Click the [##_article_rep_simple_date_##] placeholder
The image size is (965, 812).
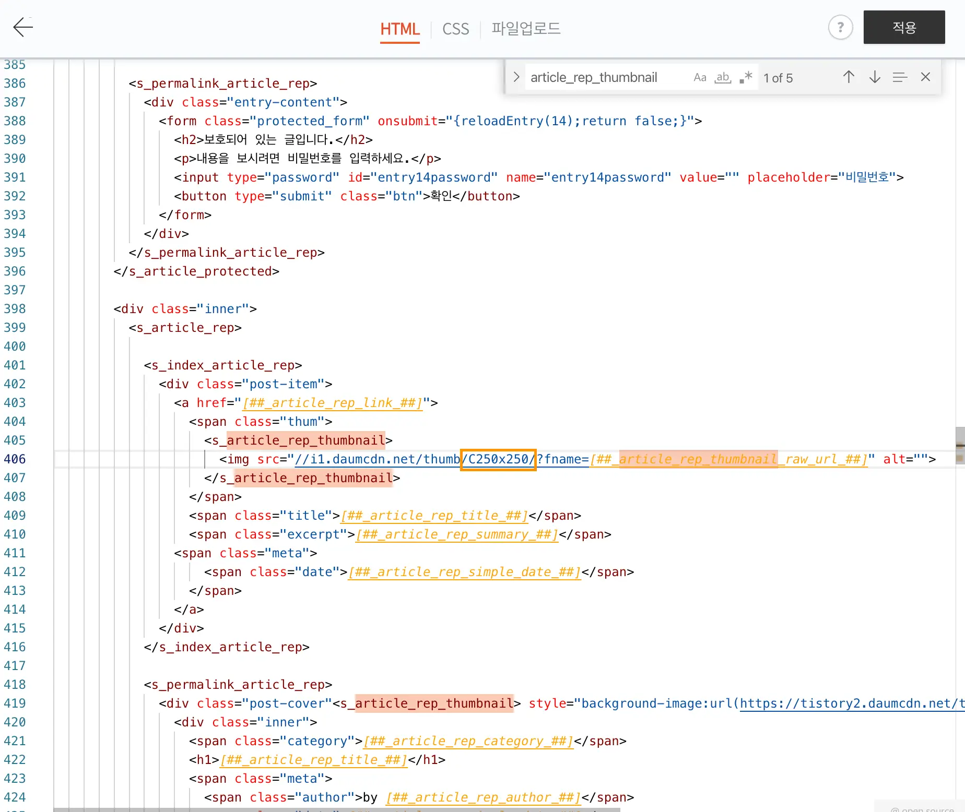(465, 572)
